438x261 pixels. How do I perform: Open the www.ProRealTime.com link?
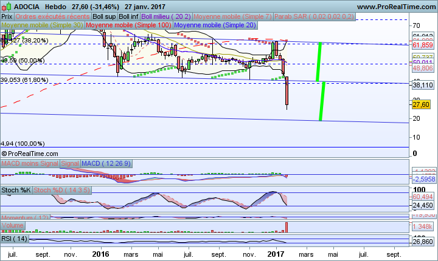pos(396,7)
